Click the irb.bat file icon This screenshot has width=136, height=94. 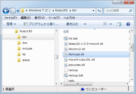66,38
